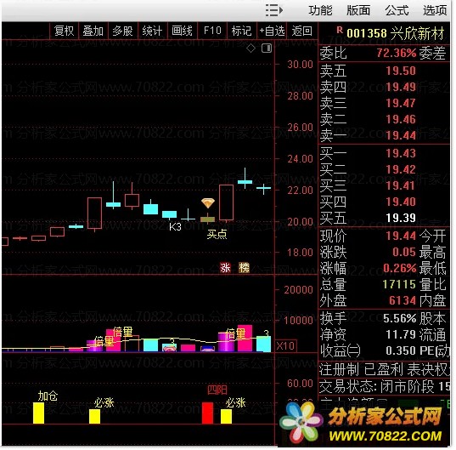Click the yellow 加仓 signal bar
This screenshot has height=450, width=456.
click(x=39, y=413)
